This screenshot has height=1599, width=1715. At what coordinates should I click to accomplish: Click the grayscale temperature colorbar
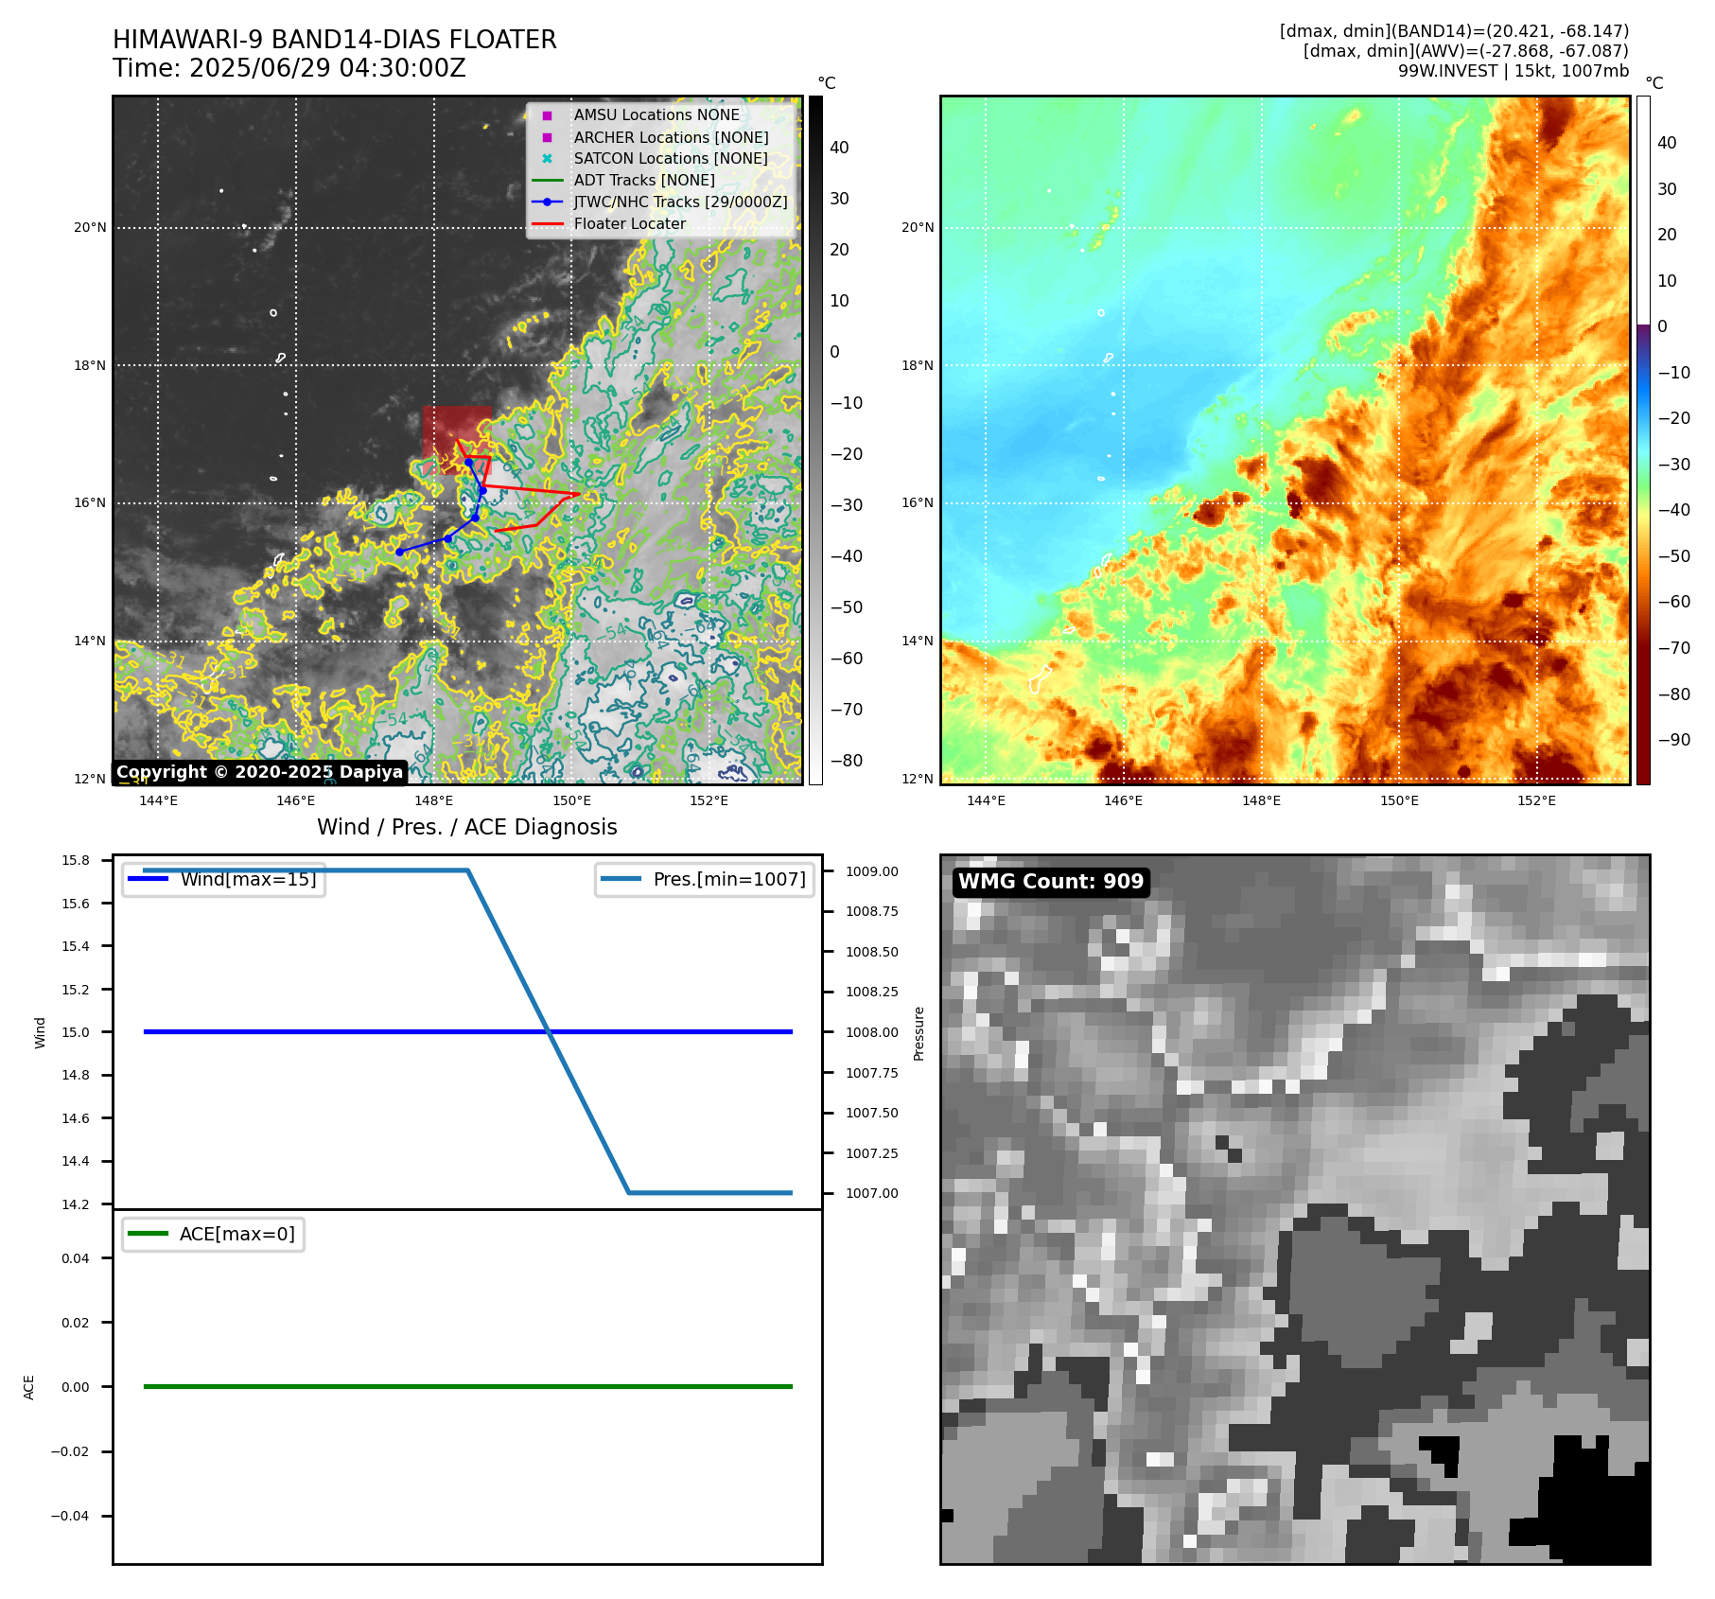[x=815, y=440]
